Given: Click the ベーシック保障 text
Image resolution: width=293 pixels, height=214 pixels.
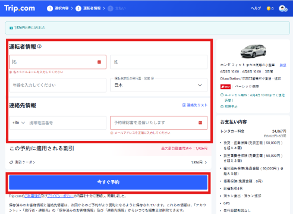Looking at the screenshot, I should pos(247,87).
